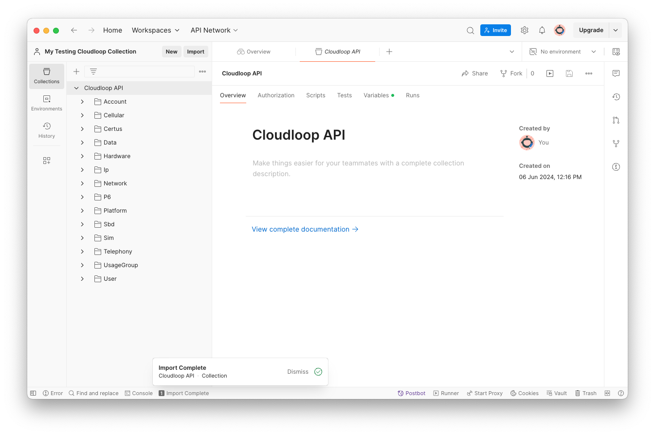
Task: Switch to the Variables tab
Action: [379, 95]
